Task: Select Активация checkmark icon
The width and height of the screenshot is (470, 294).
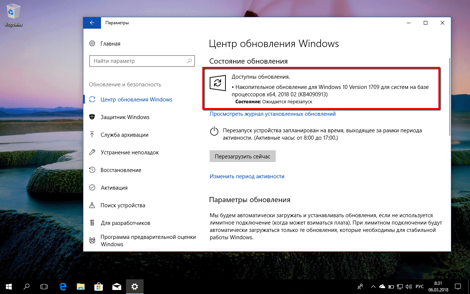Action: (x=92, y=187)
